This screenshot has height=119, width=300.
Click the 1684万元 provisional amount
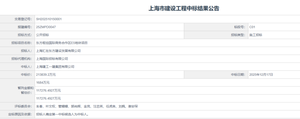43,83
